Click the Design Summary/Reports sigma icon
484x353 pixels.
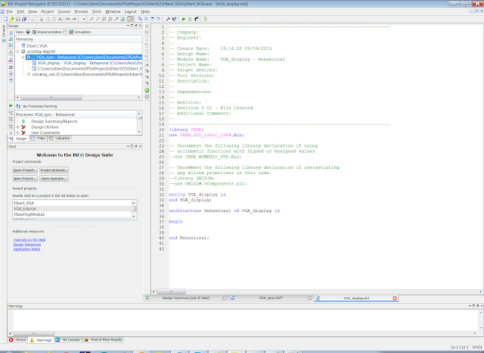[23, 121]
